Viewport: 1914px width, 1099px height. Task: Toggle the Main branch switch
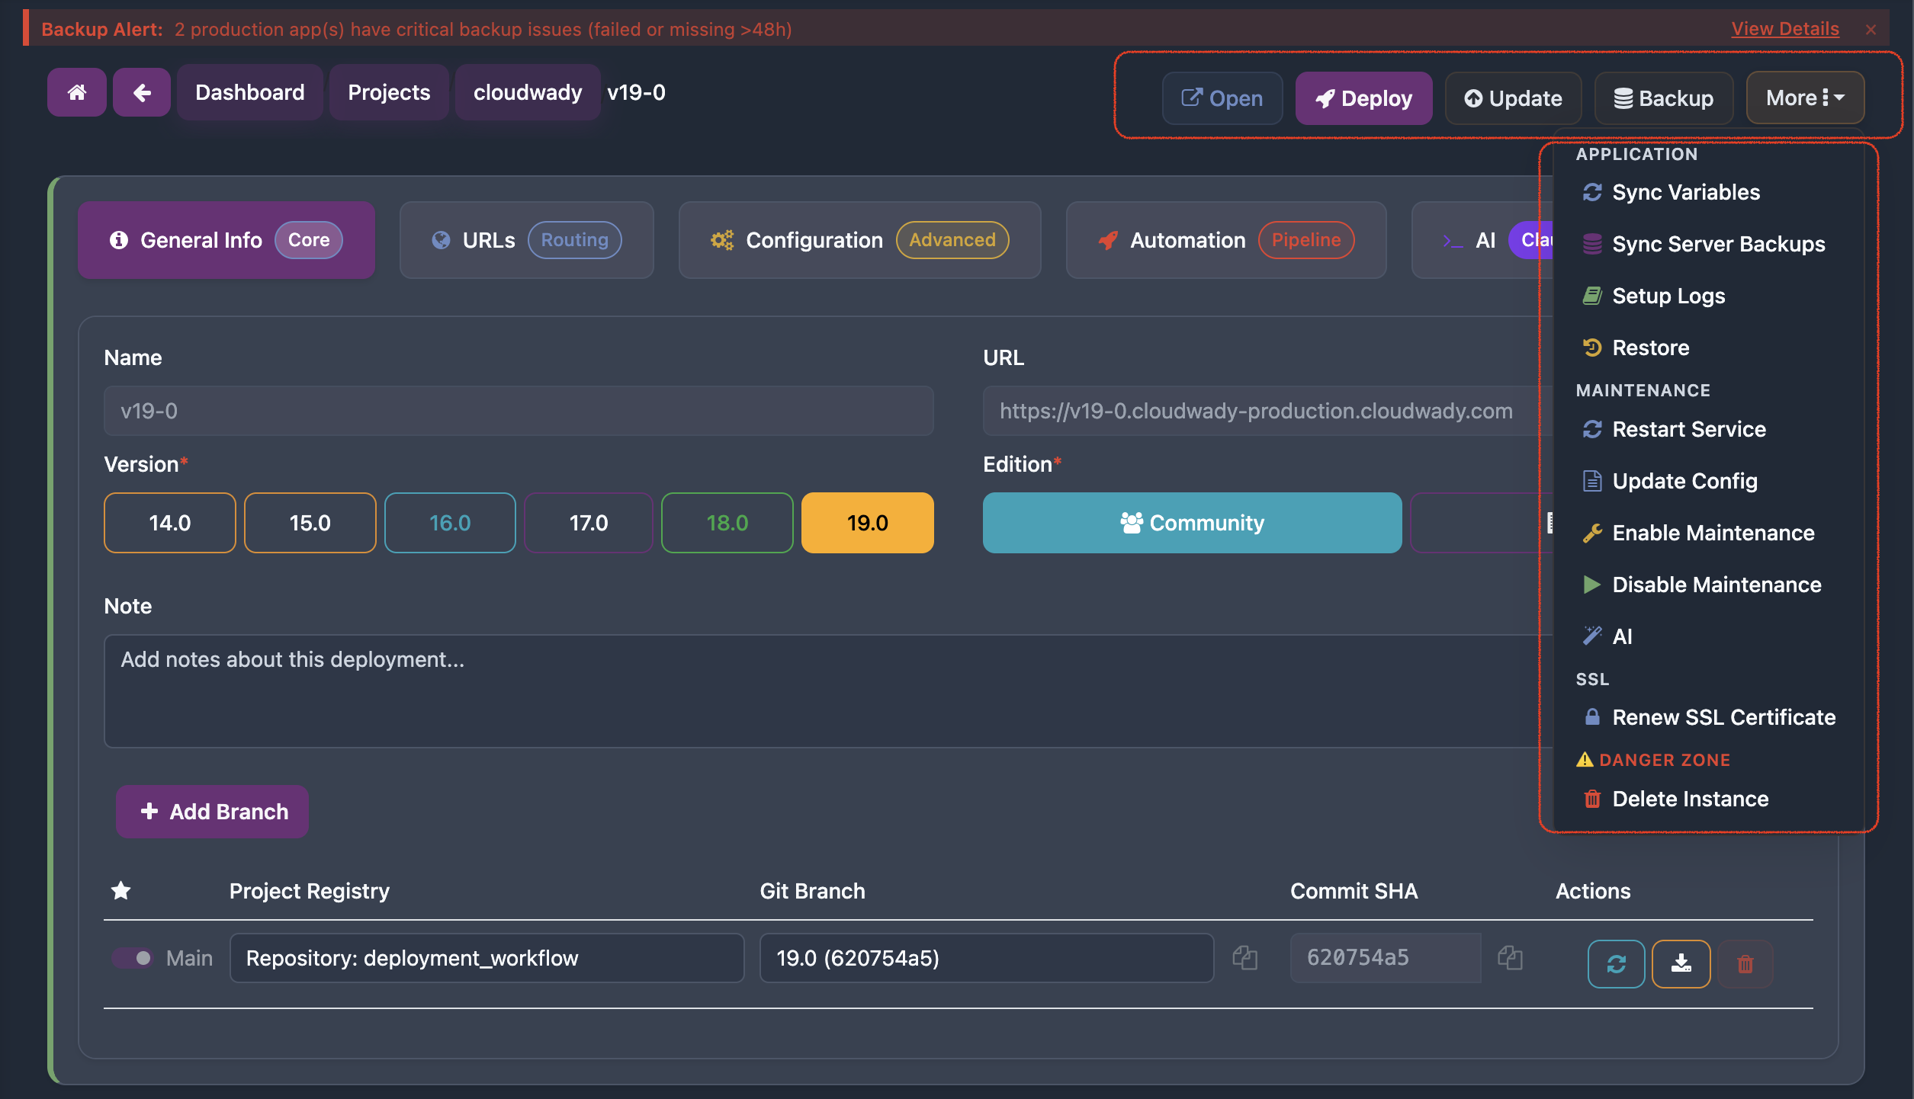tap(133, 958)
